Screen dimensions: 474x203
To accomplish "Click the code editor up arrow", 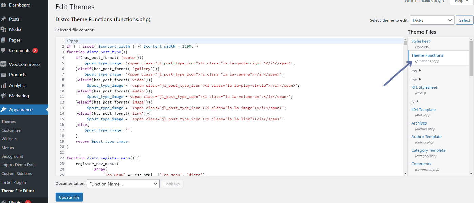I will coord(405,39).
